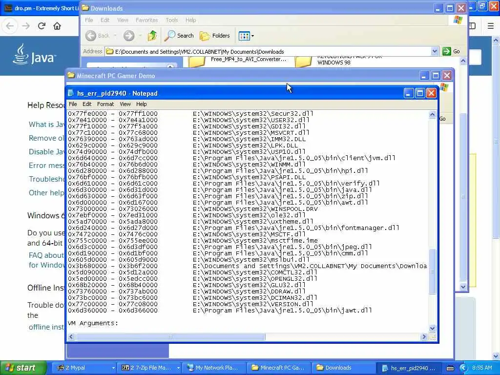The image size is (500, 375).
Task: Click browser reload icon
Action: [x=42, y=26]
